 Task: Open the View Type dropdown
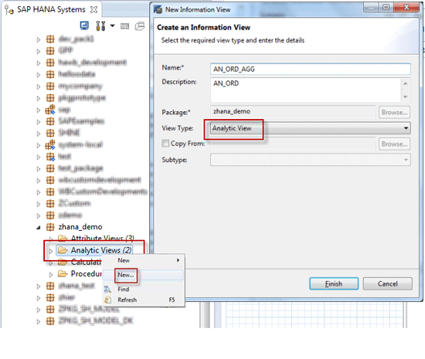(310, 128)
